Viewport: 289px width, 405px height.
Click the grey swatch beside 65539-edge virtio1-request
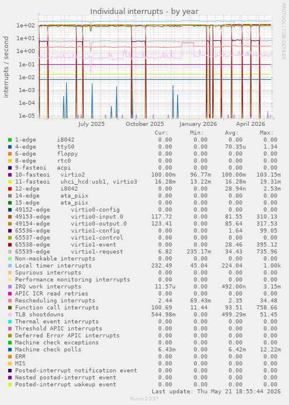point(10,252)
